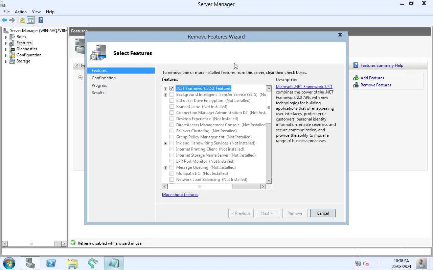433x270 pixels.
Task: Click the Back arrow toolbar icon
Action: tap(4, 20)
